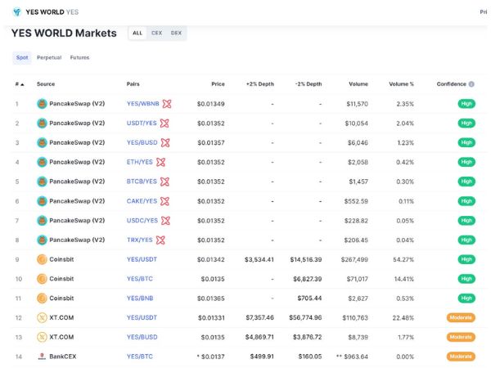The image size is (491, 368).
Task: Click the DEX marker beside BTCB/YES
Action: (x=164, y=182)
